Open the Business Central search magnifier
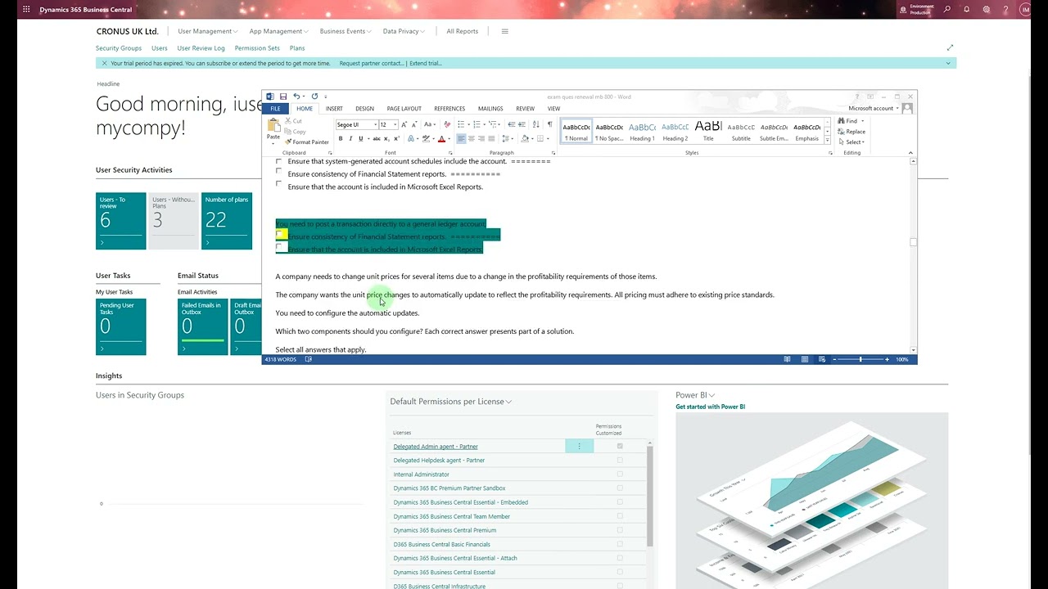Viewport: 1048px width, 589px height. coord(947,10)
